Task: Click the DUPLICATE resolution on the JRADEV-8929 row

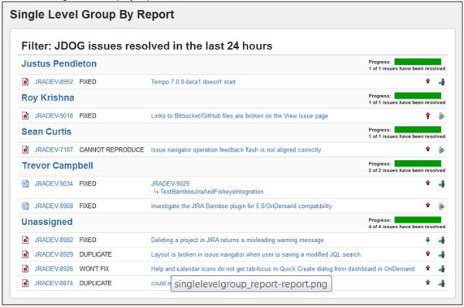Action: [x=96, y=254]
